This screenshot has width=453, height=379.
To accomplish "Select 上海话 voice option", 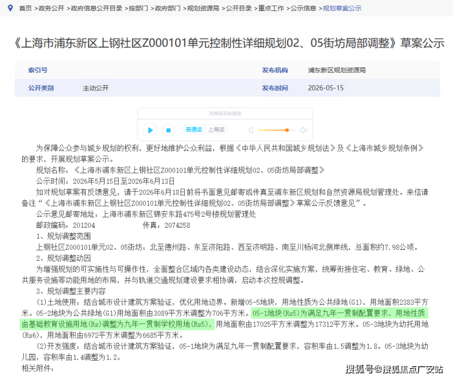I will (x=216, y=129).
